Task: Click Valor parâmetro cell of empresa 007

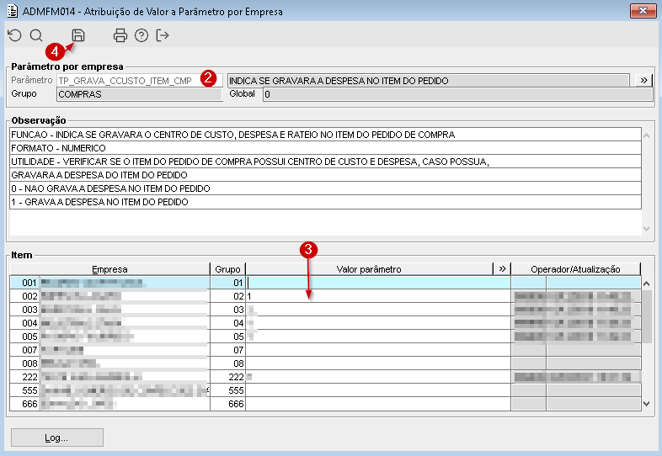Action: (x=378, y=350)
